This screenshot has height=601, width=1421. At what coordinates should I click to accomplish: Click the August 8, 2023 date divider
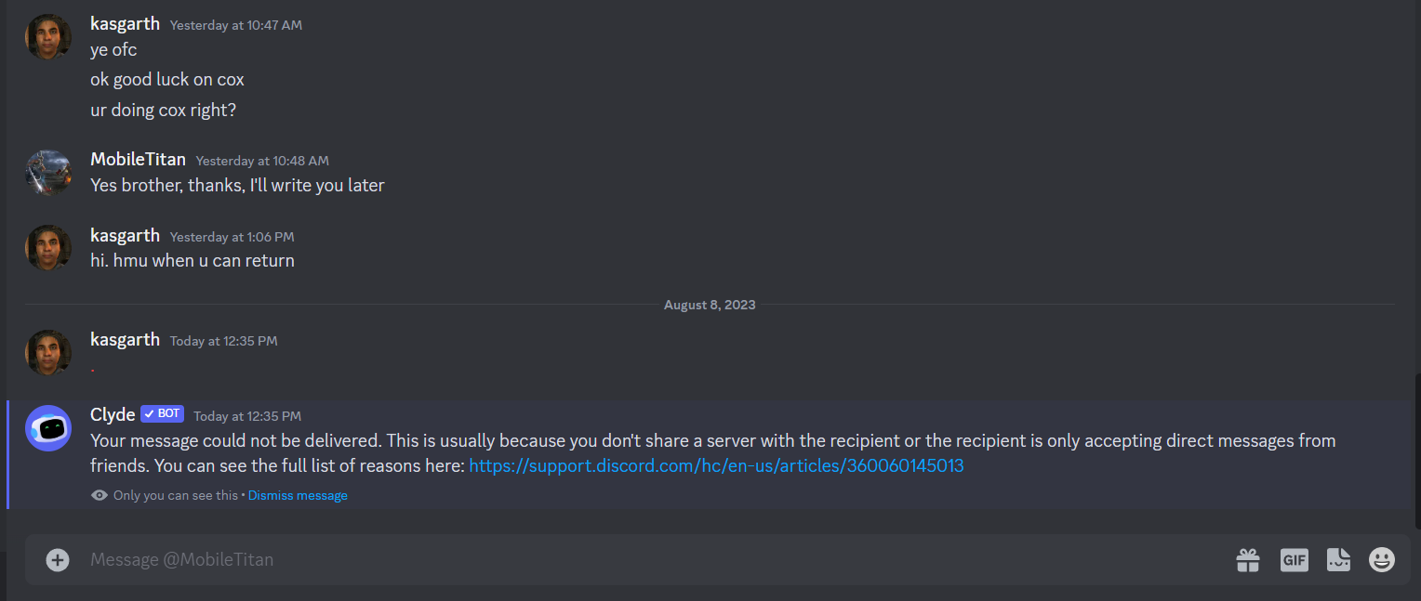click(710, 305)
